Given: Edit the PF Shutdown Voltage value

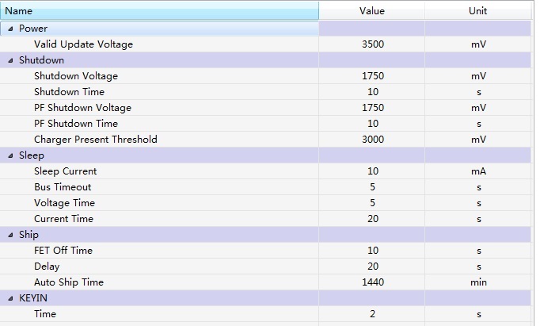Looking at the screenshot, I should click(372, 108).
